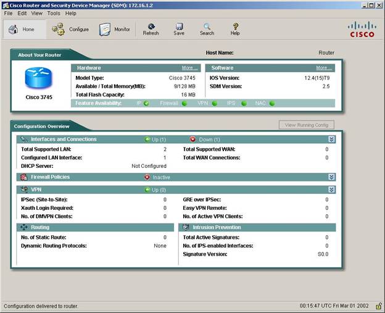385x313 pixels.
Task: Click the red Inactive firewall status icon
Action: (x=147, y=177)
